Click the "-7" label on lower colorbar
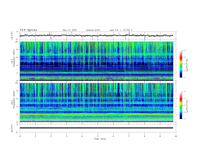 184,119
